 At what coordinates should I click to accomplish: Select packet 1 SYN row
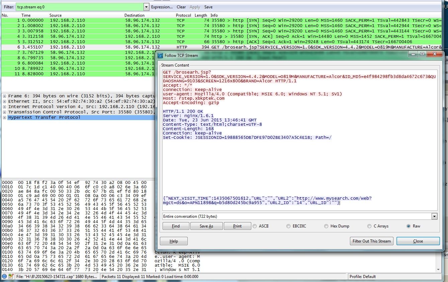tap(221, 20)
